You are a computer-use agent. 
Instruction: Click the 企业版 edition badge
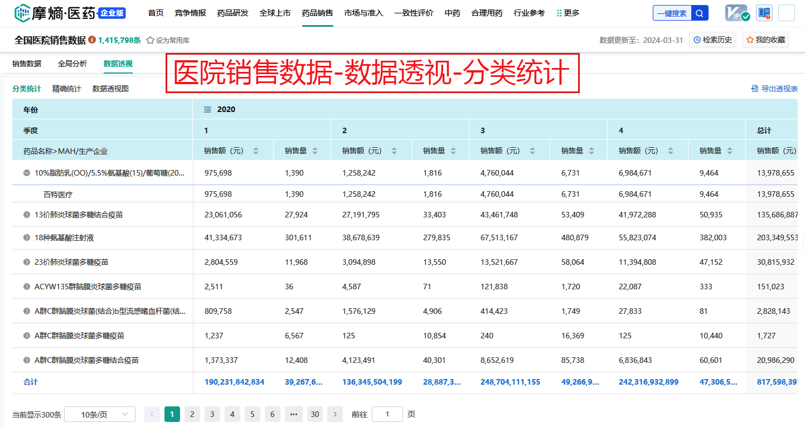click(112, 13)
